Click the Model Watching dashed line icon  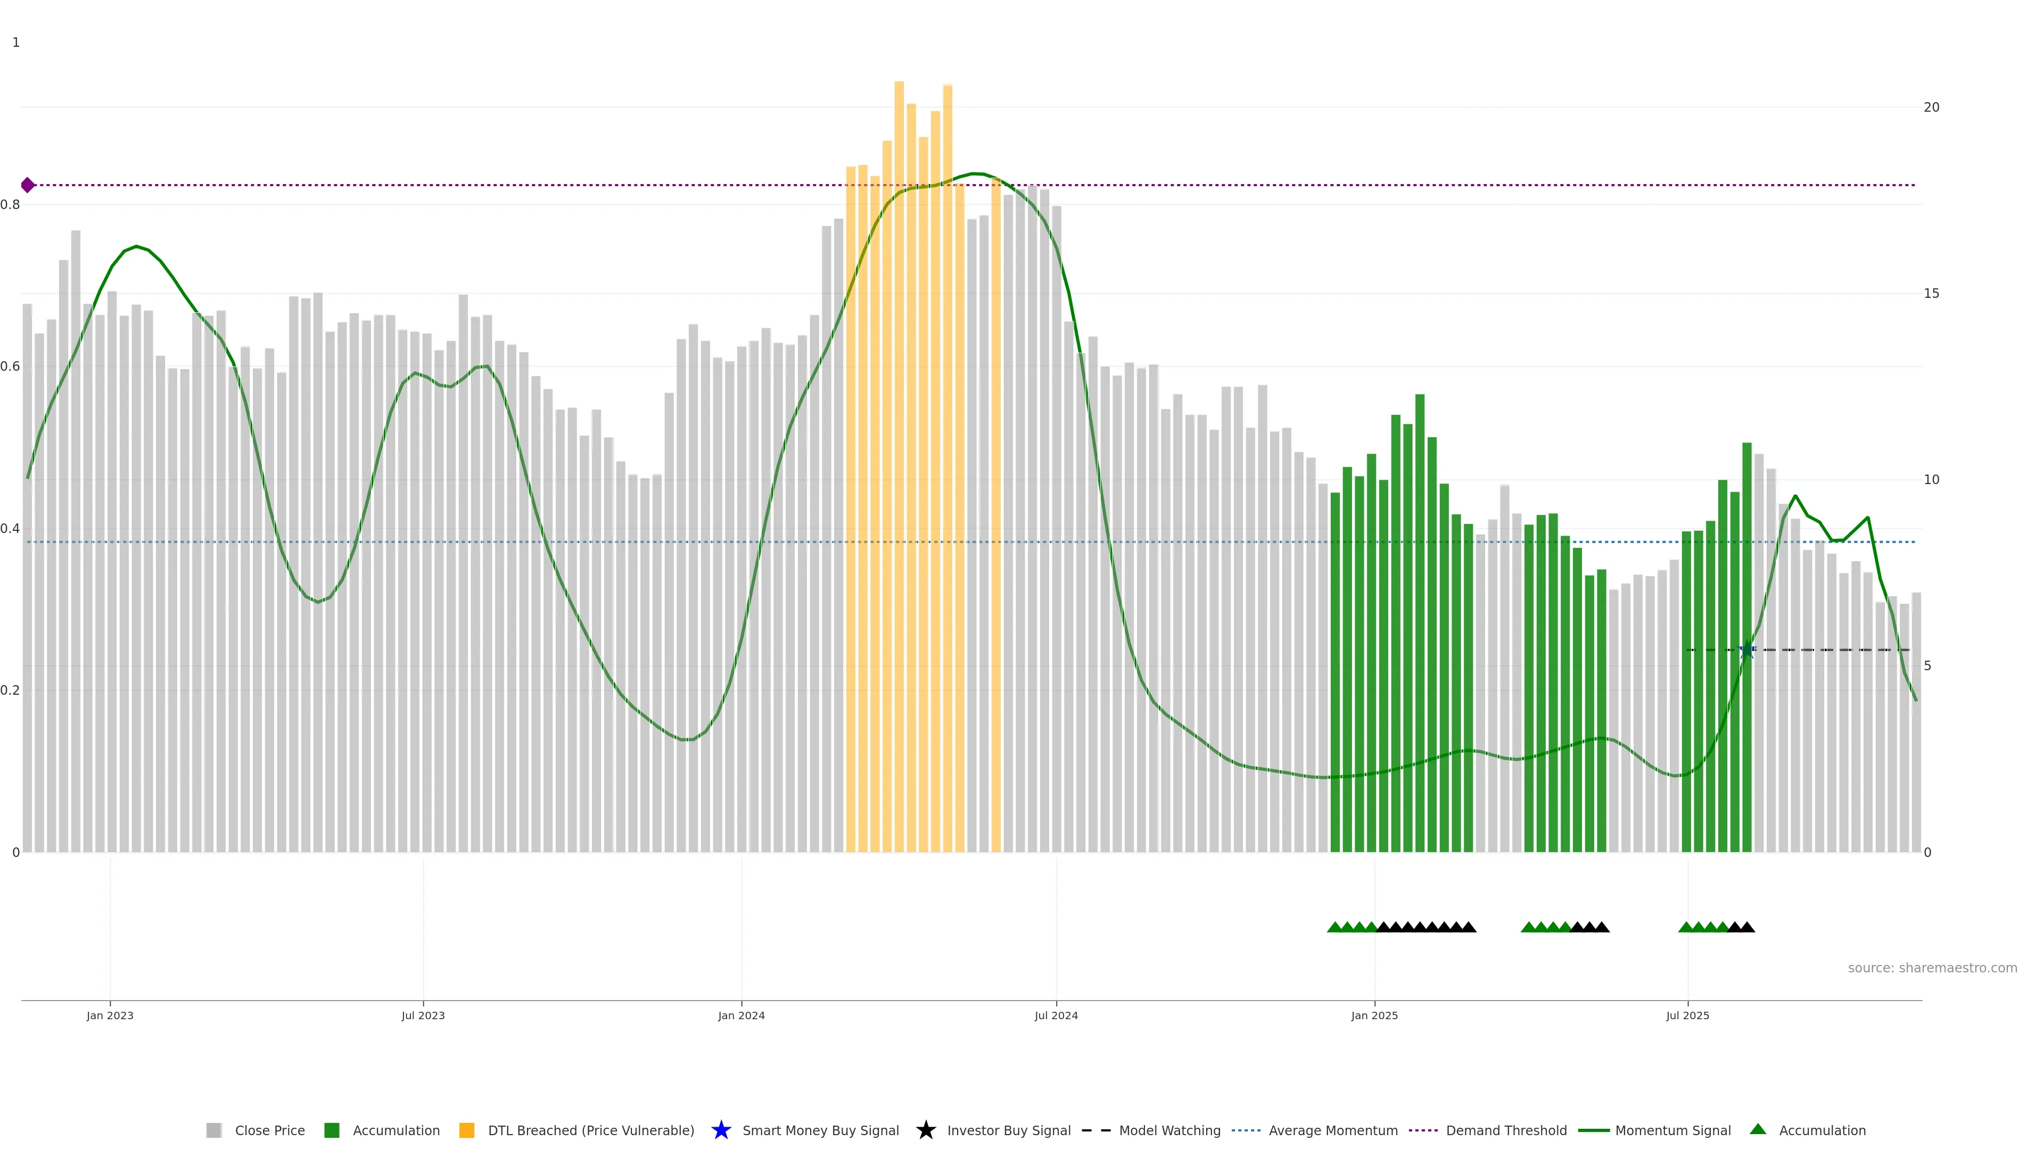1096,1130
